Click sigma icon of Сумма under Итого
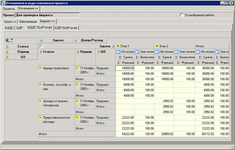 200,57
